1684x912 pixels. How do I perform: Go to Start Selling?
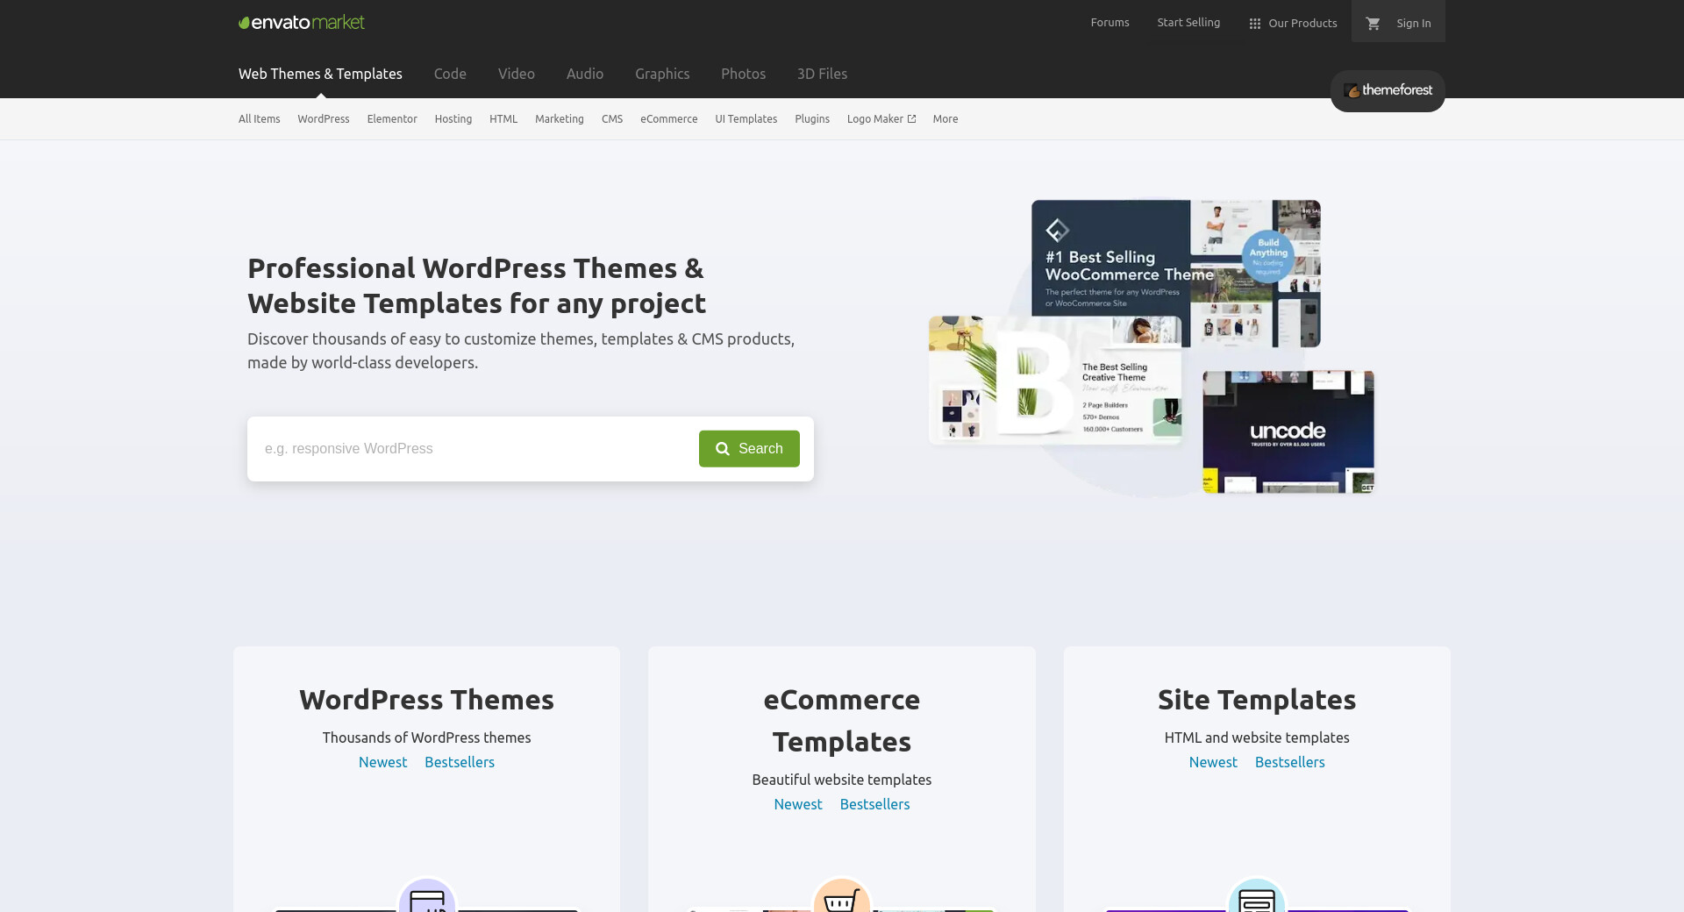coord(1188,23)
